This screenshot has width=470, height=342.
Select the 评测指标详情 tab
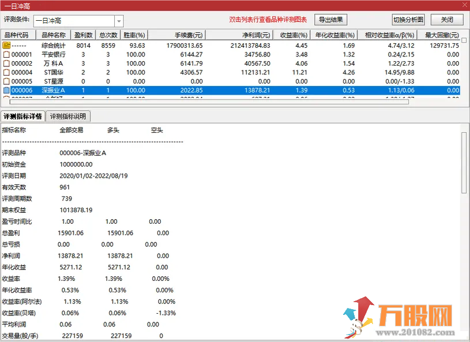pos(22,116)
